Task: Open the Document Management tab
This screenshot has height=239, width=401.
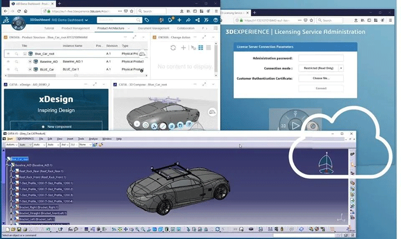Action: [153, 28]
